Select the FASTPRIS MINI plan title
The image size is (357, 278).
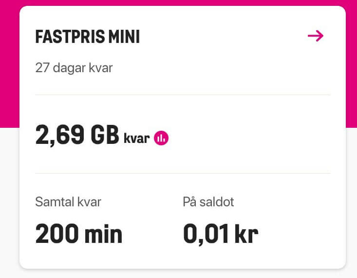point(88,37)
